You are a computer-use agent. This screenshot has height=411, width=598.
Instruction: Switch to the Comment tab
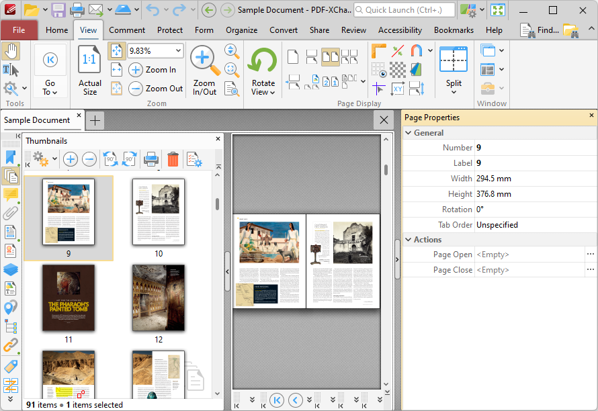tap(127, 30)
